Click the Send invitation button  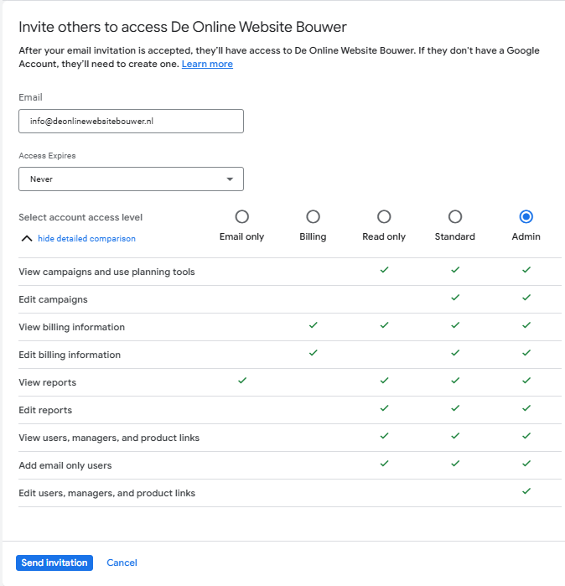click(54, 563)
